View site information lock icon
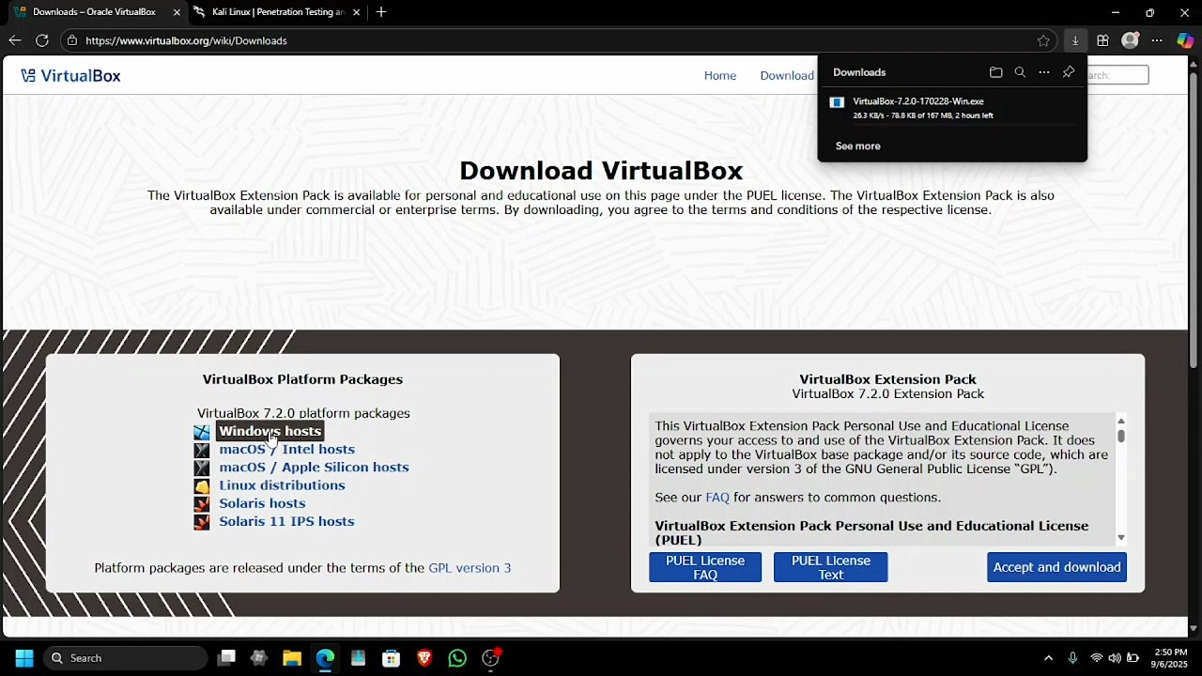Viewport: 1202px width, 676px height. (71, 40)
